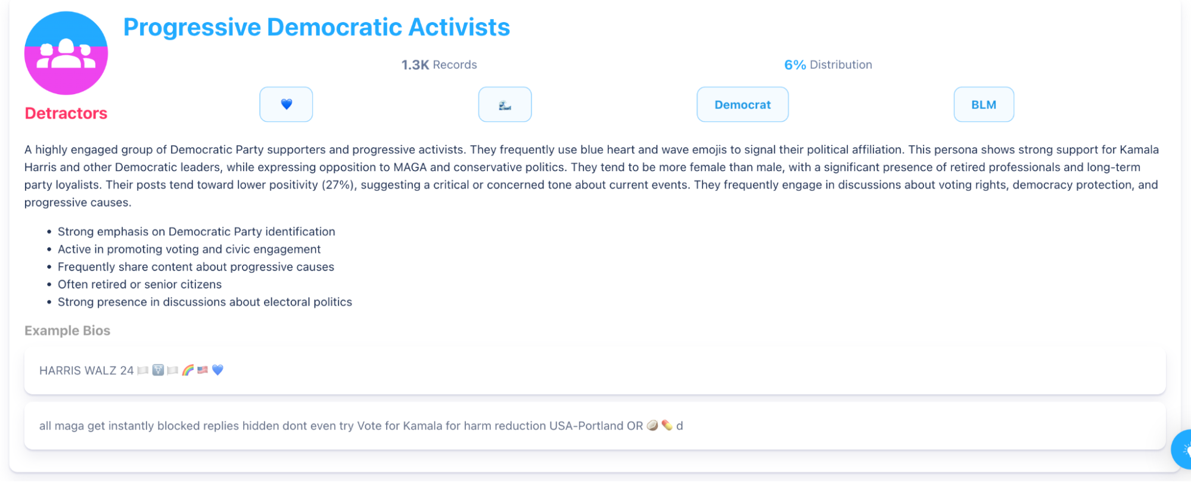1191x482 pixels.
Task: Click the Democrat tag button
Action: pyautogui.click(x=742, y=104)
